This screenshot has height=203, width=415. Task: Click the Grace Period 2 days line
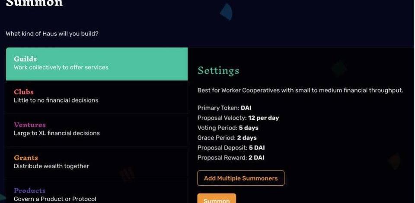227,137
